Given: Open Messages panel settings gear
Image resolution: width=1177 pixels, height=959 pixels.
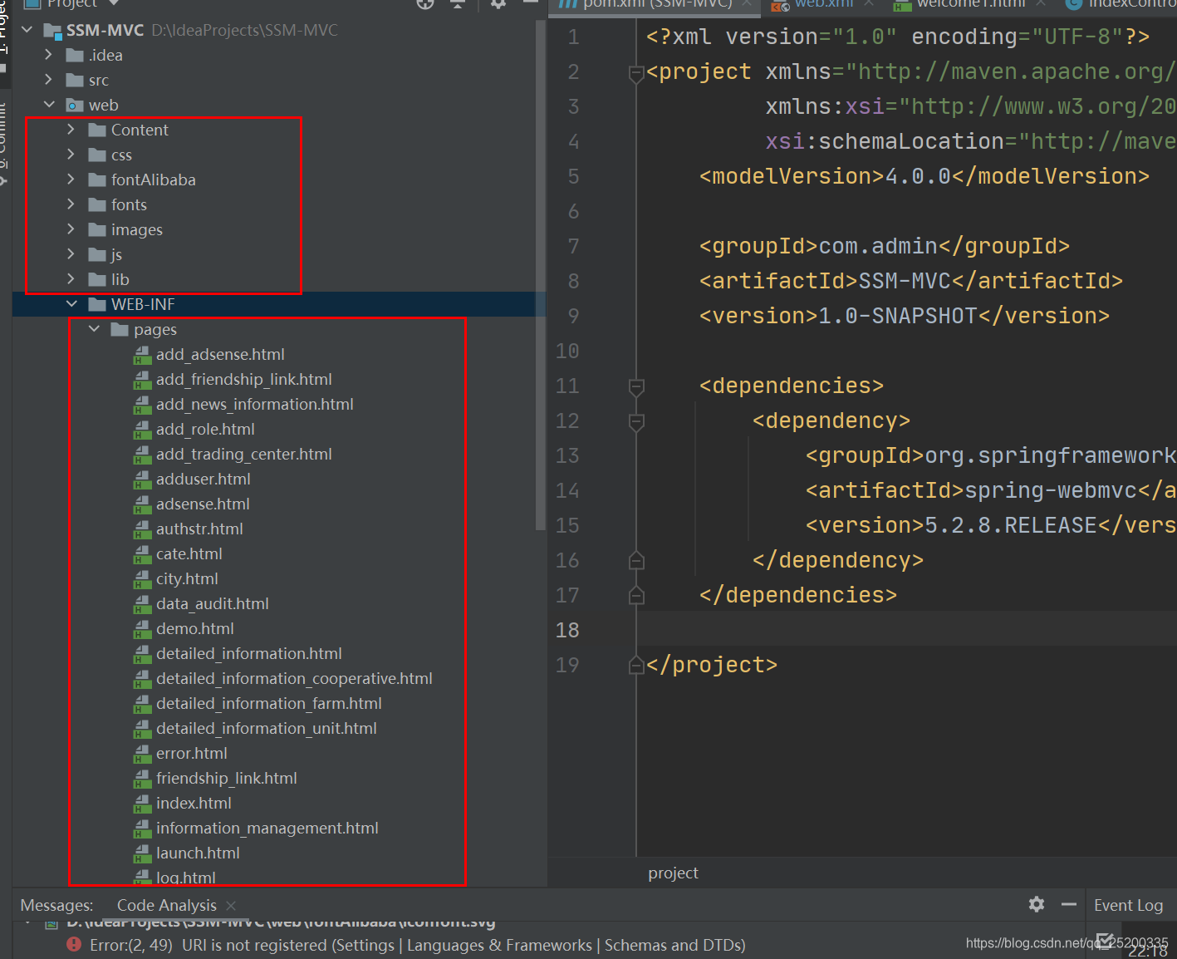Looking at the screenshot, I should coord(1037,904).
